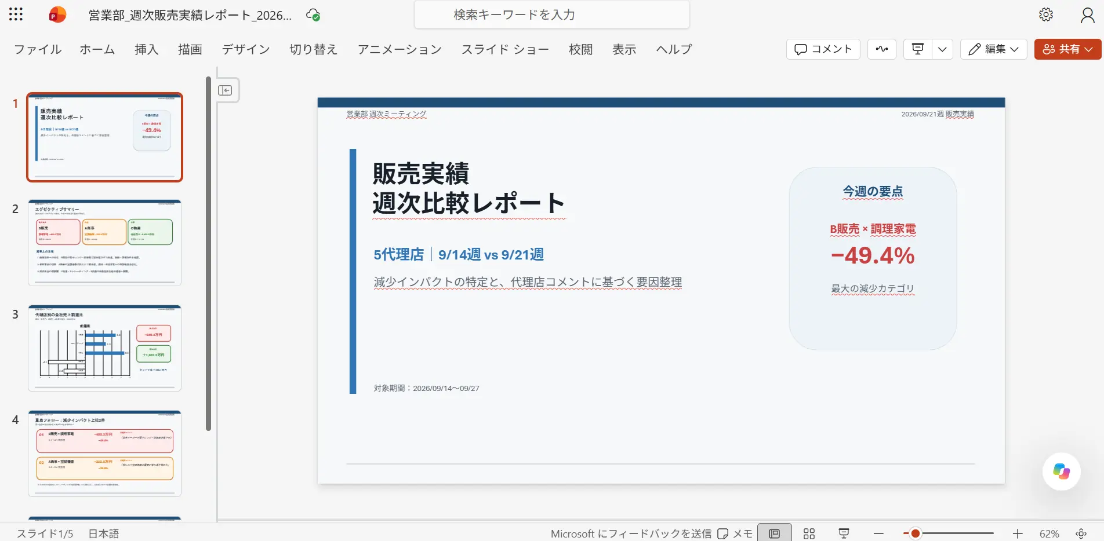Switch to the ホーム tab
1104x541 pixels.
pyautogui.click(x=97, y=49)
